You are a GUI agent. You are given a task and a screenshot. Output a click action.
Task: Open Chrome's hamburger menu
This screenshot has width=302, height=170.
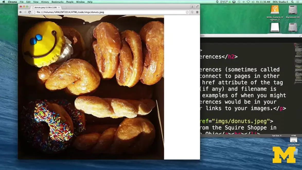(197, 12)
